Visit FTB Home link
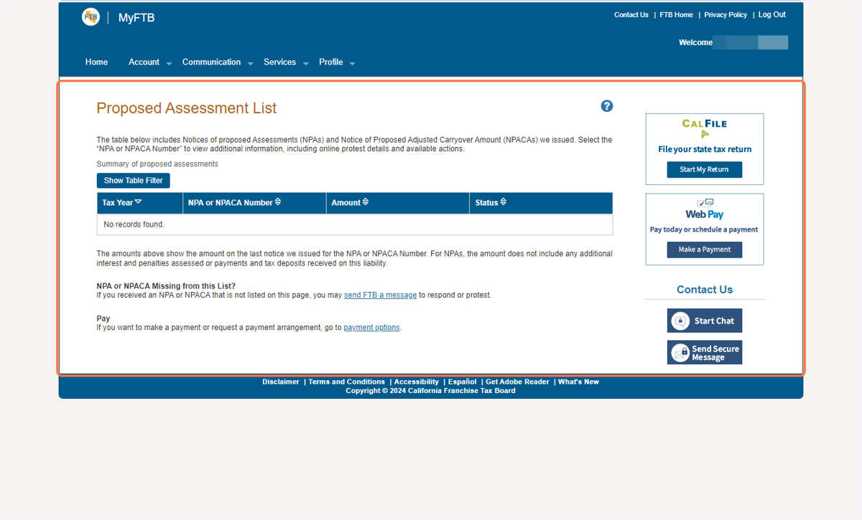Viewport: 862px width, 520px height. click(677, 14)
